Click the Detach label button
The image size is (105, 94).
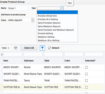[55, 48]
